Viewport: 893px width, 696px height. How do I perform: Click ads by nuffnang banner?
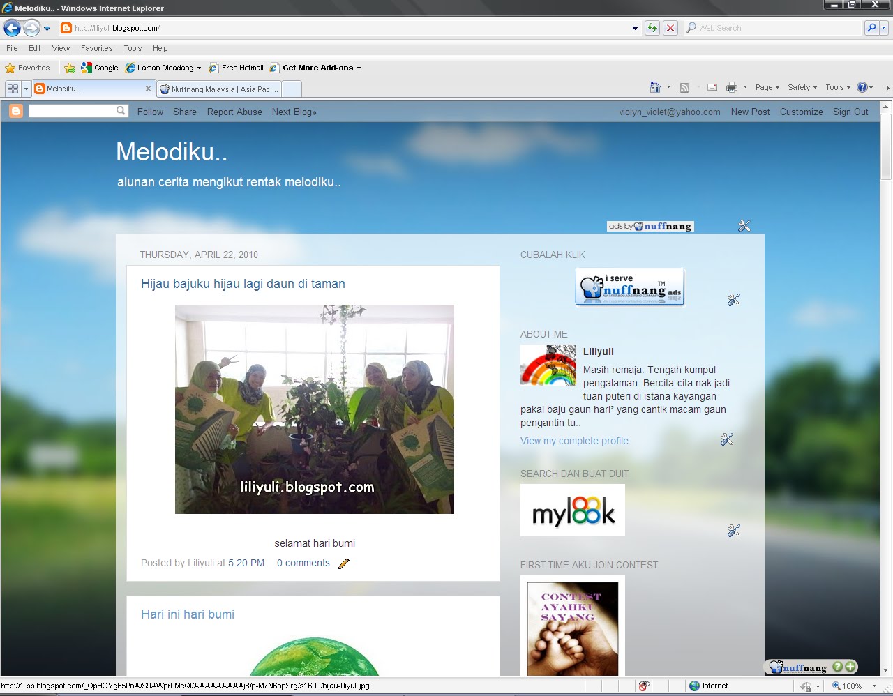click(x=650, y=226)
